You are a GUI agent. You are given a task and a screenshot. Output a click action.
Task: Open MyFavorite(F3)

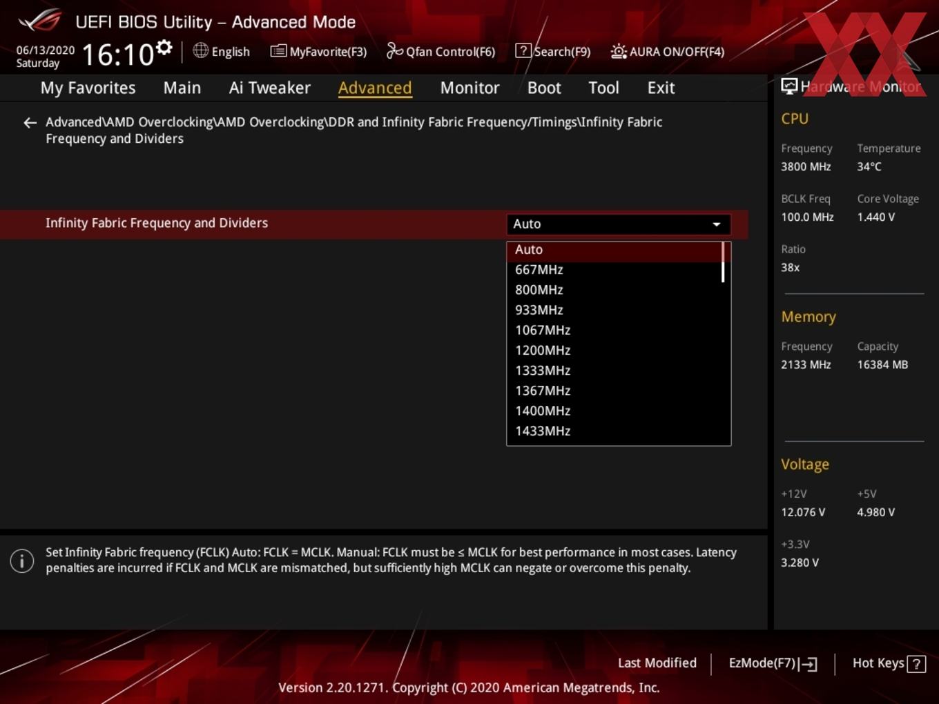pyautogui.click(x=328, y=52)
